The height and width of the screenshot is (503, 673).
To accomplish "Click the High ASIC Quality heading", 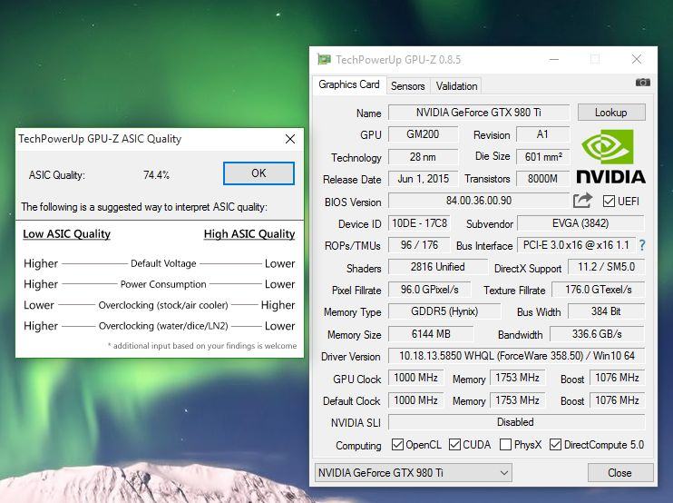I will click(249, 234).
